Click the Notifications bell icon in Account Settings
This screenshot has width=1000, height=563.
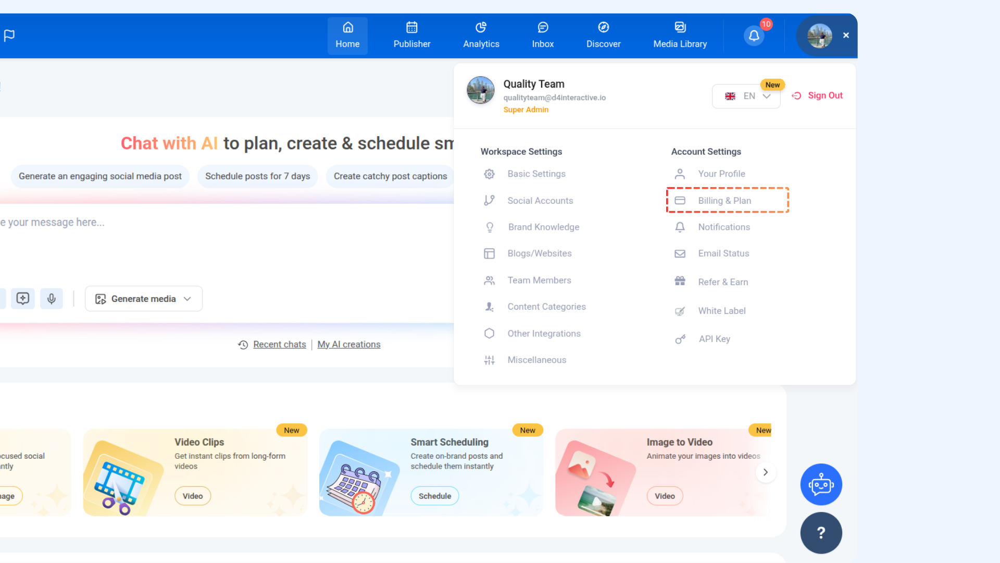(x=680, y=227)
